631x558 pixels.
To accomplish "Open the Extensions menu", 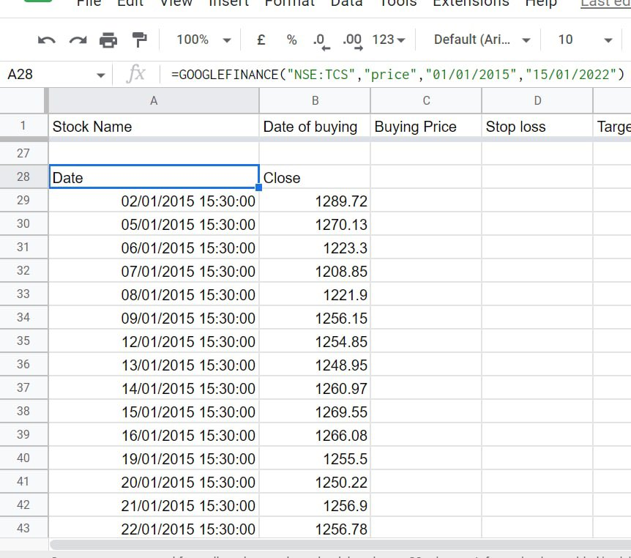I will [x=471, y=4].
